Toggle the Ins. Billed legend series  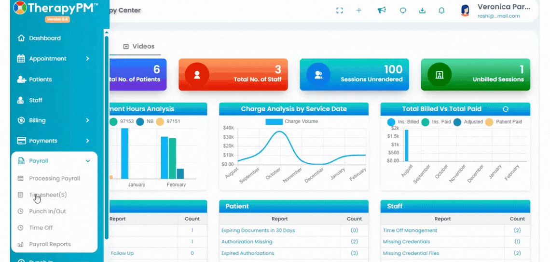pyautogui.click(x=403, y=122)
